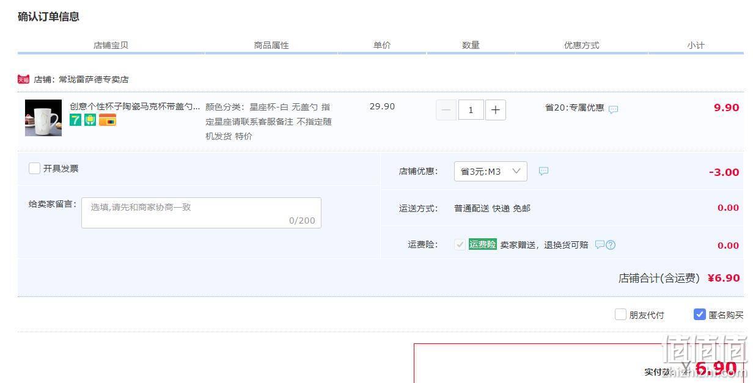The width and height of the screenshot is (753, 383).
Task: Enable the 朋友代付 friend-pay checkbox
Action: tap(620, 315)
